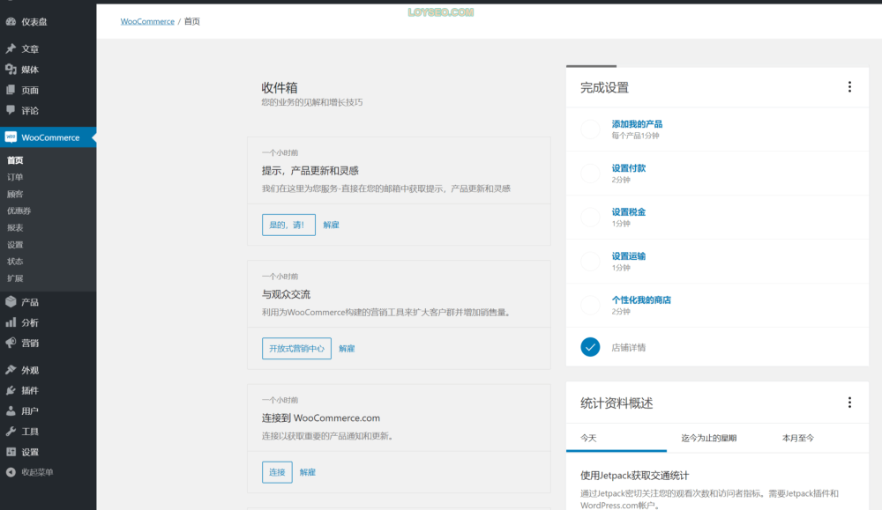This screenshot has width=882, height=510.
Task: Click the Settings (设置) icon near sidebar bottom
Action: (11, 452)
